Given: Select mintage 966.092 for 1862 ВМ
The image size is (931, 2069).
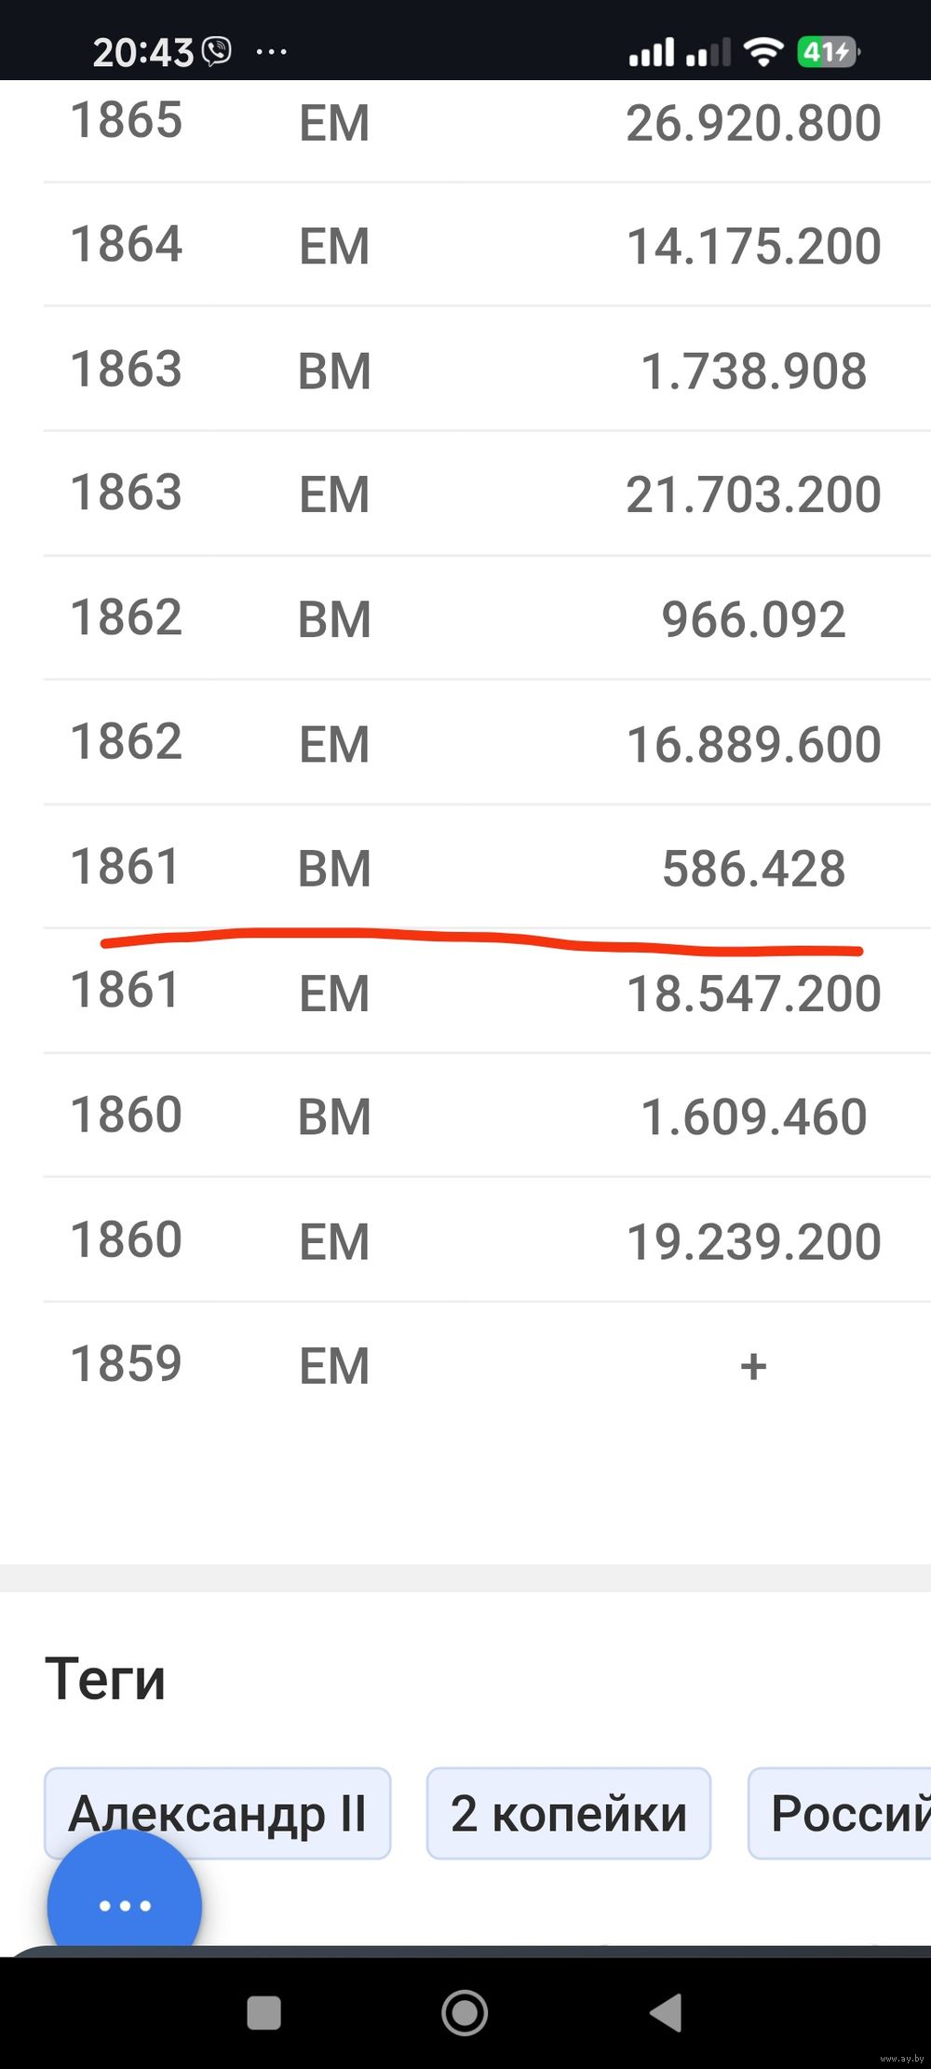Looking at the screenshot, I should 753,619.
